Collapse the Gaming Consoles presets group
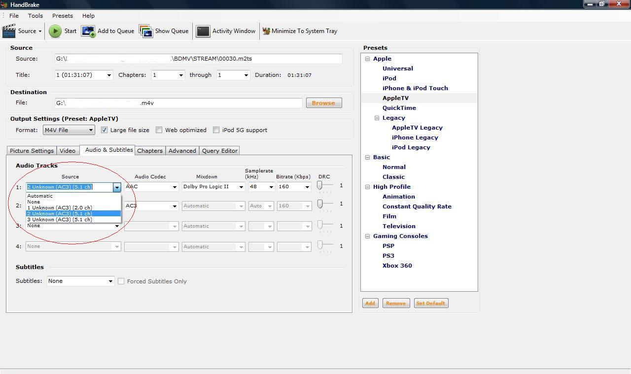 (x=367, y=236)
